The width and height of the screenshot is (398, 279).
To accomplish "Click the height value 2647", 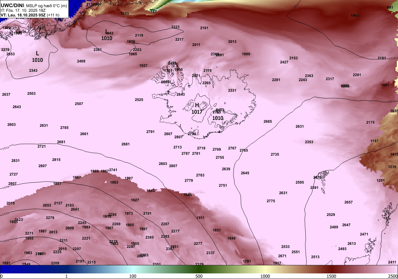I will click(x=346, y=225).
